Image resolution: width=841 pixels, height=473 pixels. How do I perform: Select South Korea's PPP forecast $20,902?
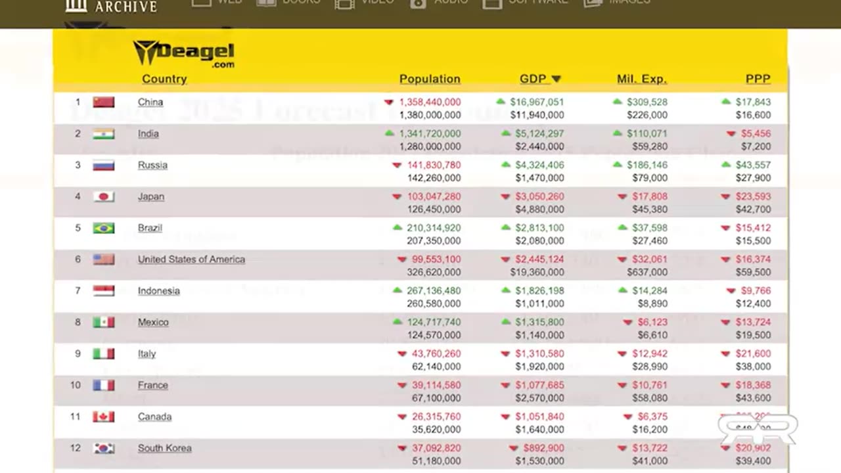(753, 448)
